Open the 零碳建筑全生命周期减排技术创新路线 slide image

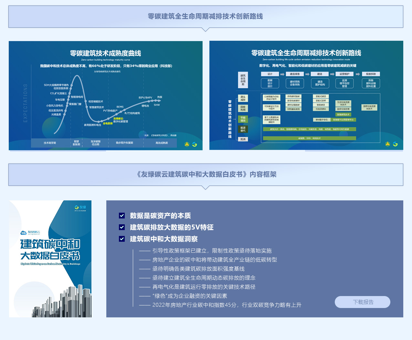306,95
